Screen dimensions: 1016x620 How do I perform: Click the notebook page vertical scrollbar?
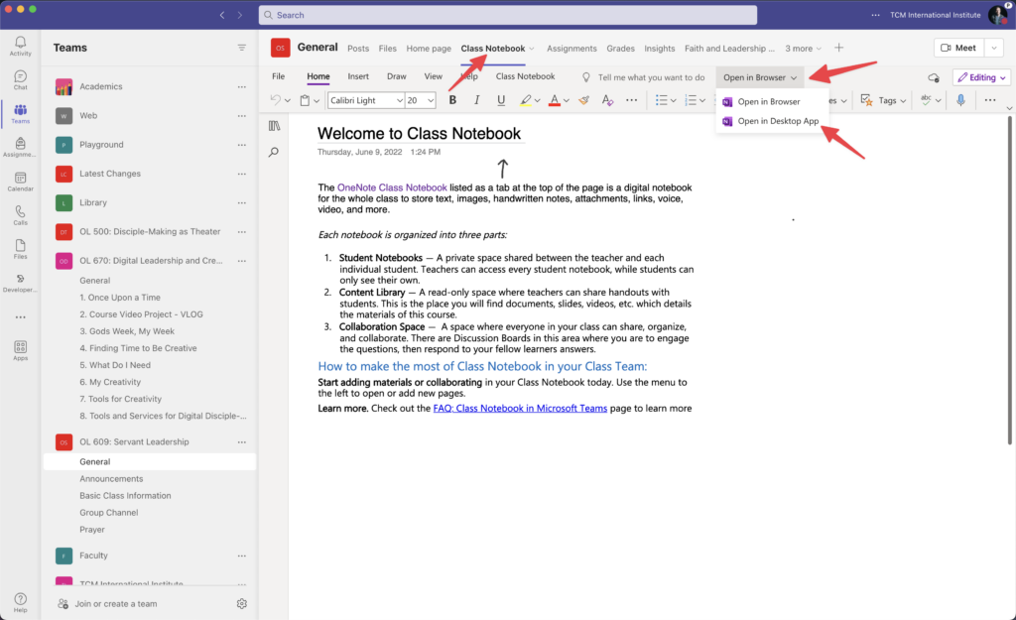tap(1009, 281)
